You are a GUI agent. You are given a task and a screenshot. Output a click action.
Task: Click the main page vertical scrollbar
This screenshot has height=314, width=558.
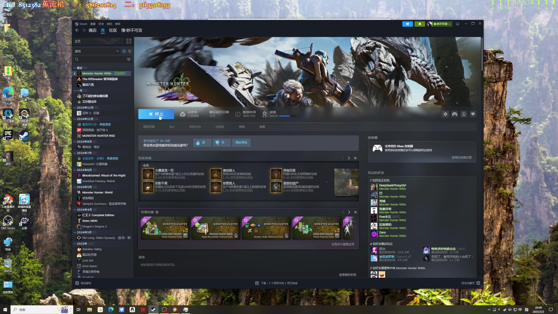click(482, 54)
